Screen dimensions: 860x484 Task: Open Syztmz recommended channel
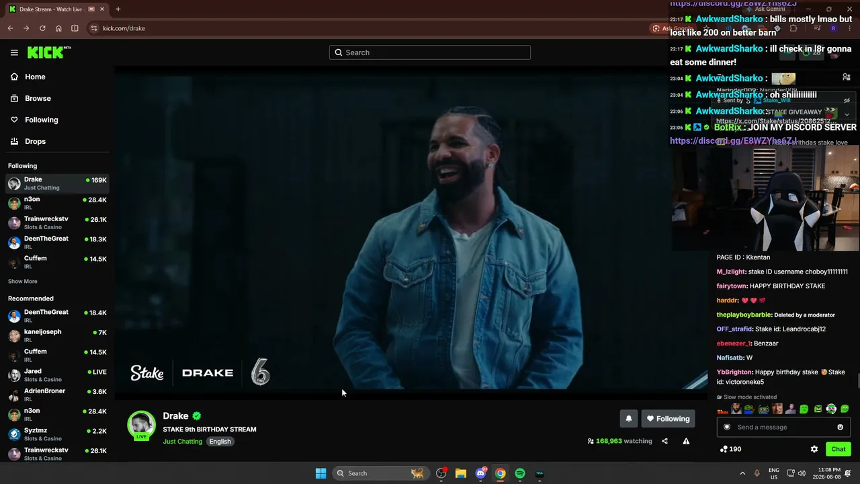(x=57, y=434)
